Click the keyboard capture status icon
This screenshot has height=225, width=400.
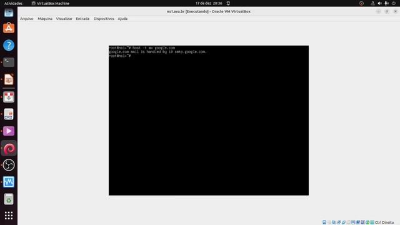point(372,222)
